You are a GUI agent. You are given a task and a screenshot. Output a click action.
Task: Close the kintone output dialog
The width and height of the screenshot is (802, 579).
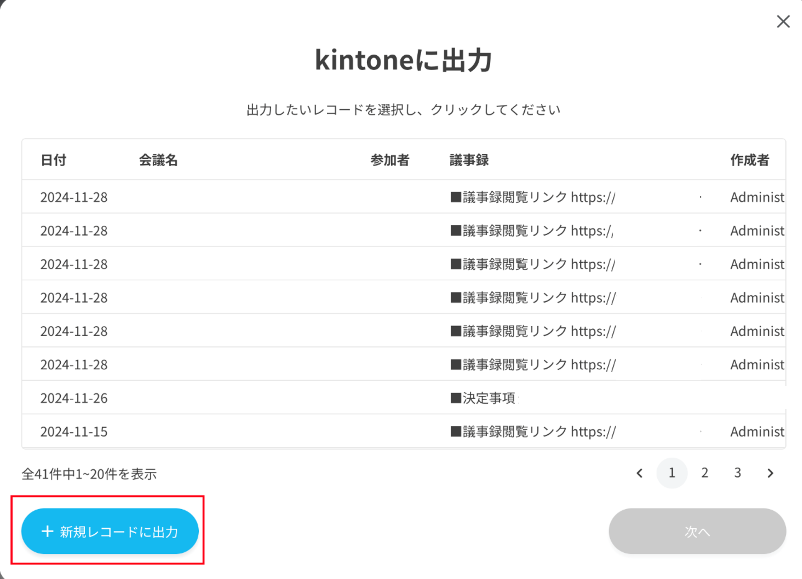click(783, 22)
